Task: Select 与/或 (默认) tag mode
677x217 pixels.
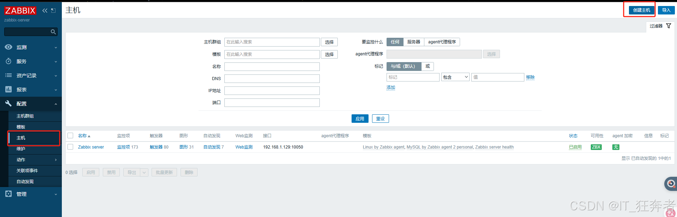Action: 404,66
